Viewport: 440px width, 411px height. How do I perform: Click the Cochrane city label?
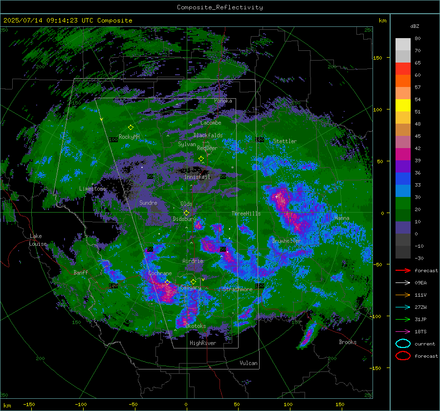160,273
